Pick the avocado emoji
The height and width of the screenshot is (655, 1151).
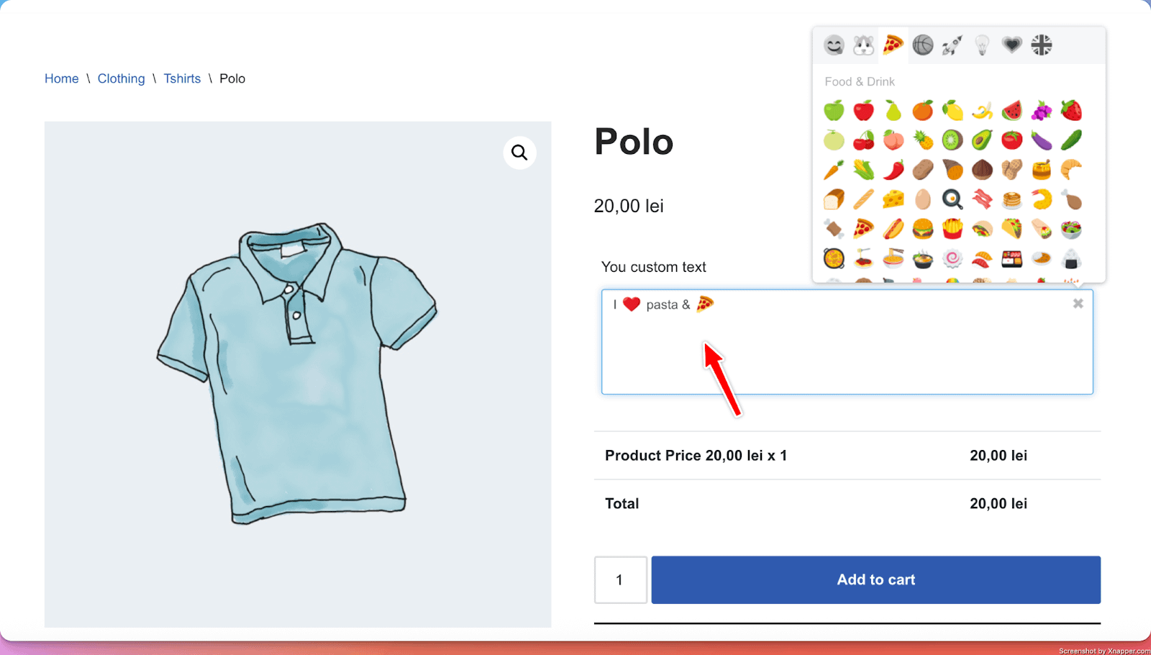coord(982,139)
